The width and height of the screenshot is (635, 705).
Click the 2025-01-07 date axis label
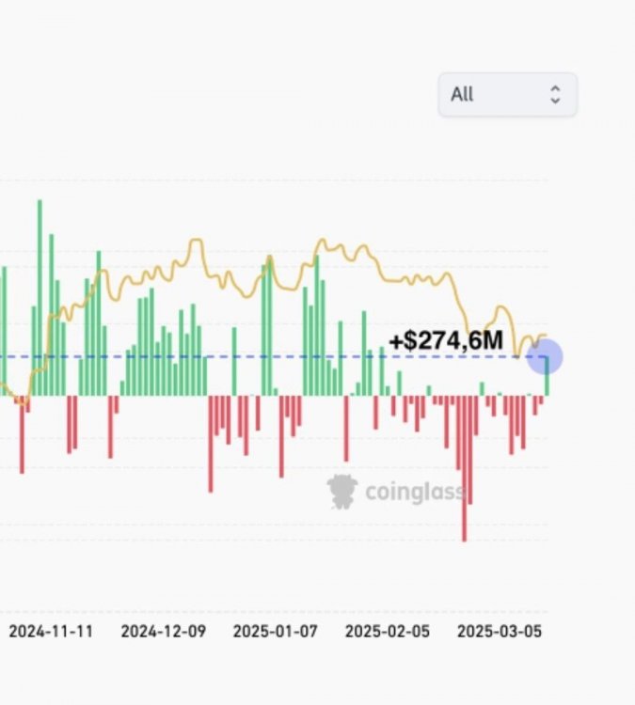(275, 632)
